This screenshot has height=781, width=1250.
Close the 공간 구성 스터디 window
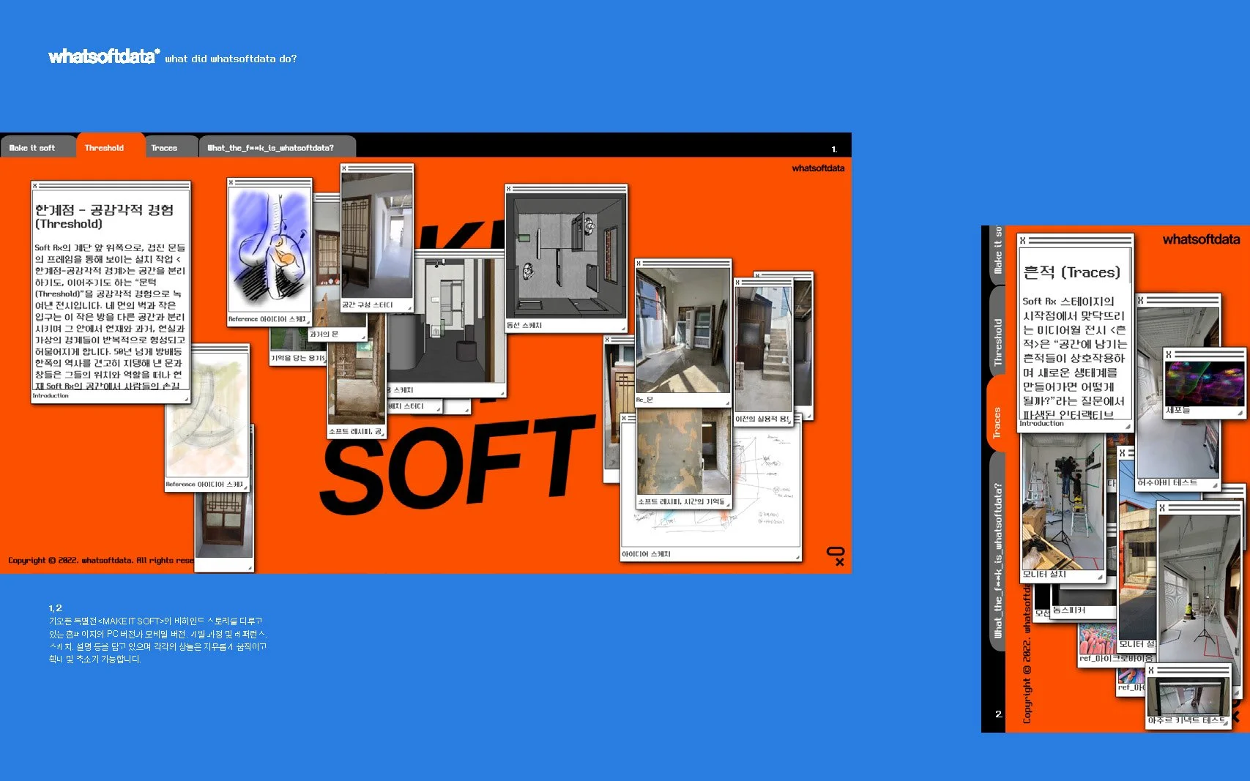[345, 168]
